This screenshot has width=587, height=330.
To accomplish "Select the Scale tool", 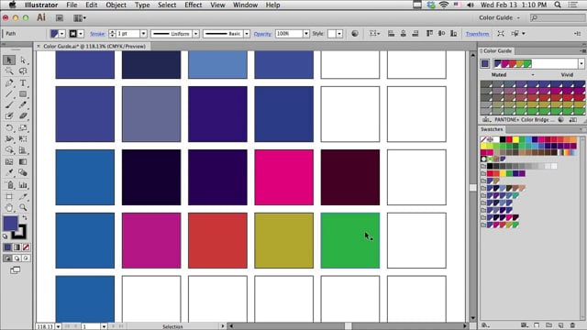I will pyautogui.click(x=23, y=128).
